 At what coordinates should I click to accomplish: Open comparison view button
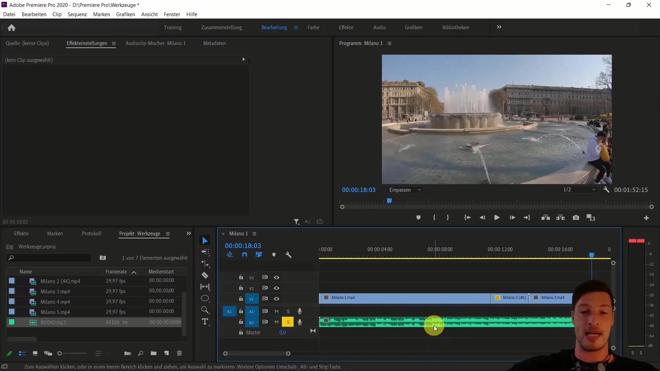591,217
